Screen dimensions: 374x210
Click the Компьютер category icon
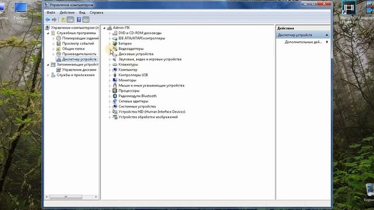115,70
